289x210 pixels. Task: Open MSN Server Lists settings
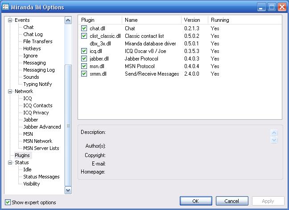(x=41, y=148)
